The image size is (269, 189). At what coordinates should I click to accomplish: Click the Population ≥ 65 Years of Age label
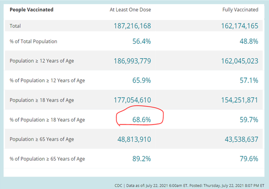pyautogui.click(x=42, y=139)
